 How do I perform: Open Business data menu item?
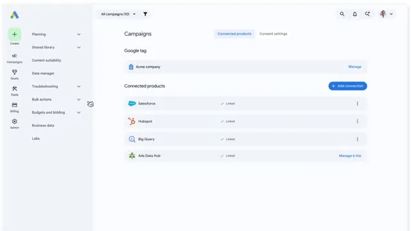[43, 126]
